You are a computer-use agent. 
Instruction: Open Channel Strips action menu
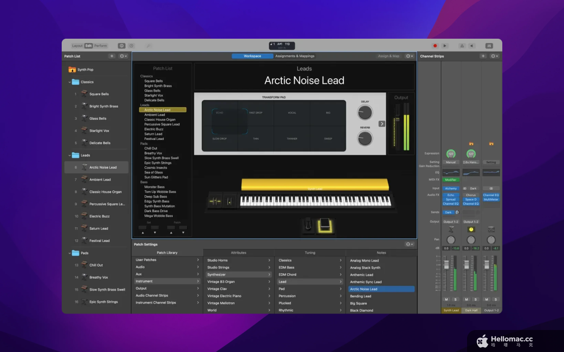(494, 56)
